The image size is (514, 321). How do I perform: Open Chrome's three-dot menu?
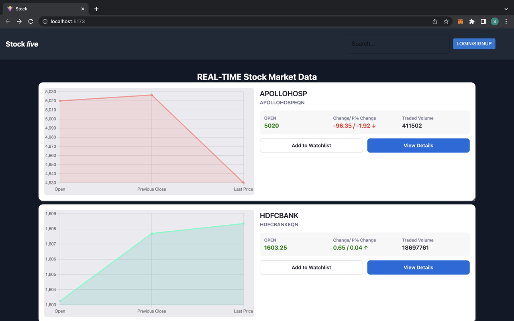[506, 21]
